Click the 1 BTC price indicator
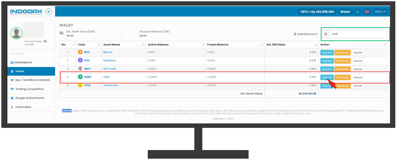This screenshot has height=160, width=397. tap(317, 12)
